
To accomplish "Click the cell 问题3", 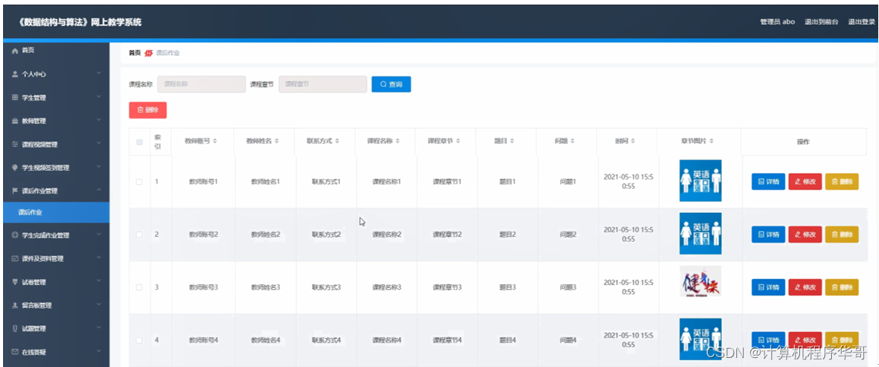I will (x=568, y=287).
